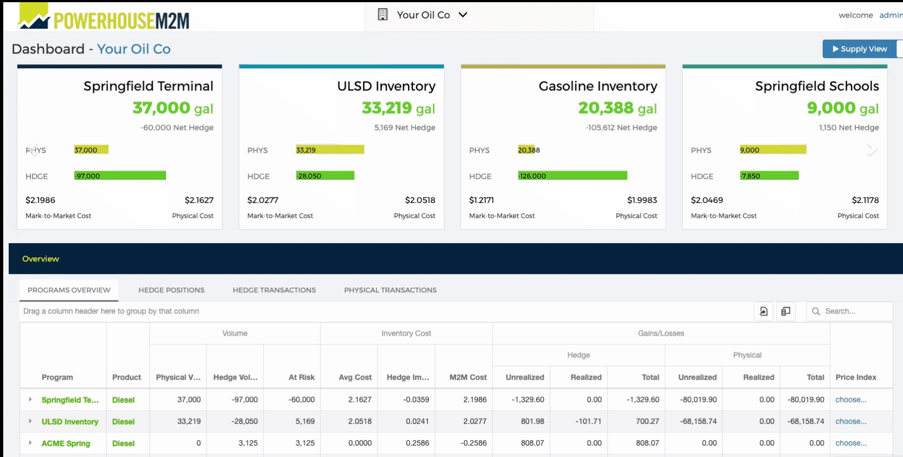Screen dimensions: 903x457
Task: Select the Physical Transactions tab
Action: point(390,290)
